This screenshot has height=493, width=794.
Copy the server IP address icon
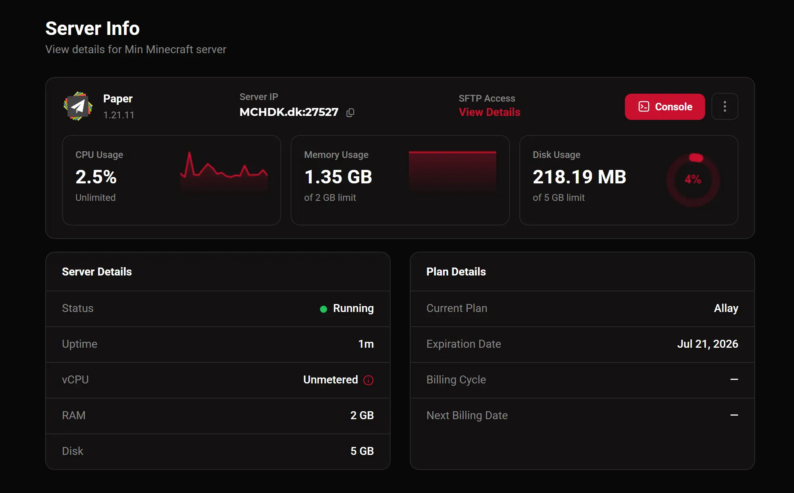click(350, 113)
